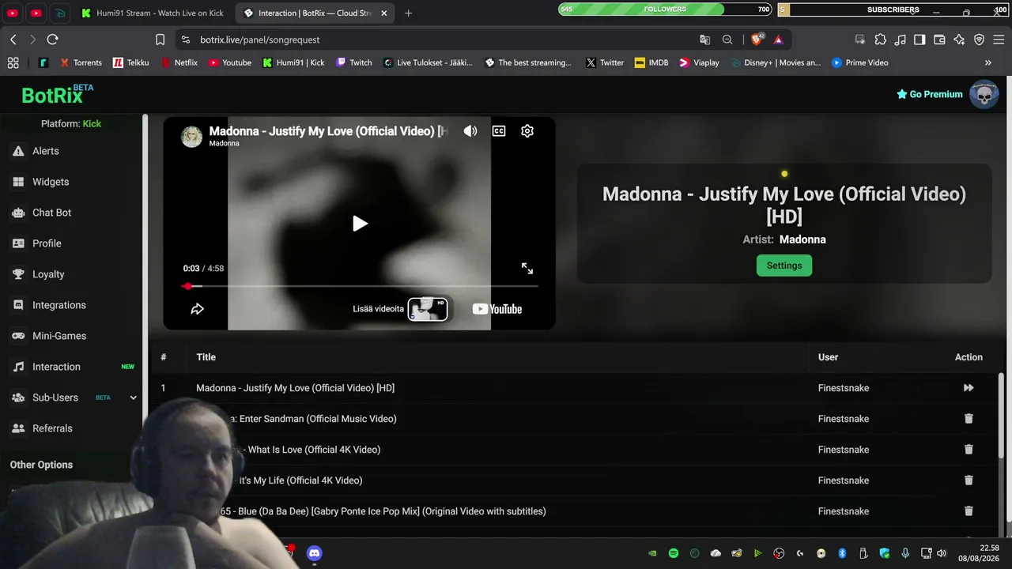1012x569 pixels.
Task: Open the system volume control
Action: coord(941,553)
